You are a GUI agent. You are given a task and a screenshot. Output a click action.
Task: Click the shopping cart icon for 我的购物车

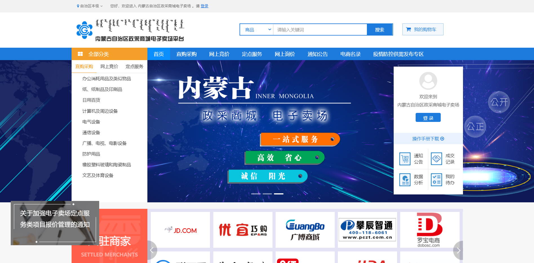click(x=408, y=29)
